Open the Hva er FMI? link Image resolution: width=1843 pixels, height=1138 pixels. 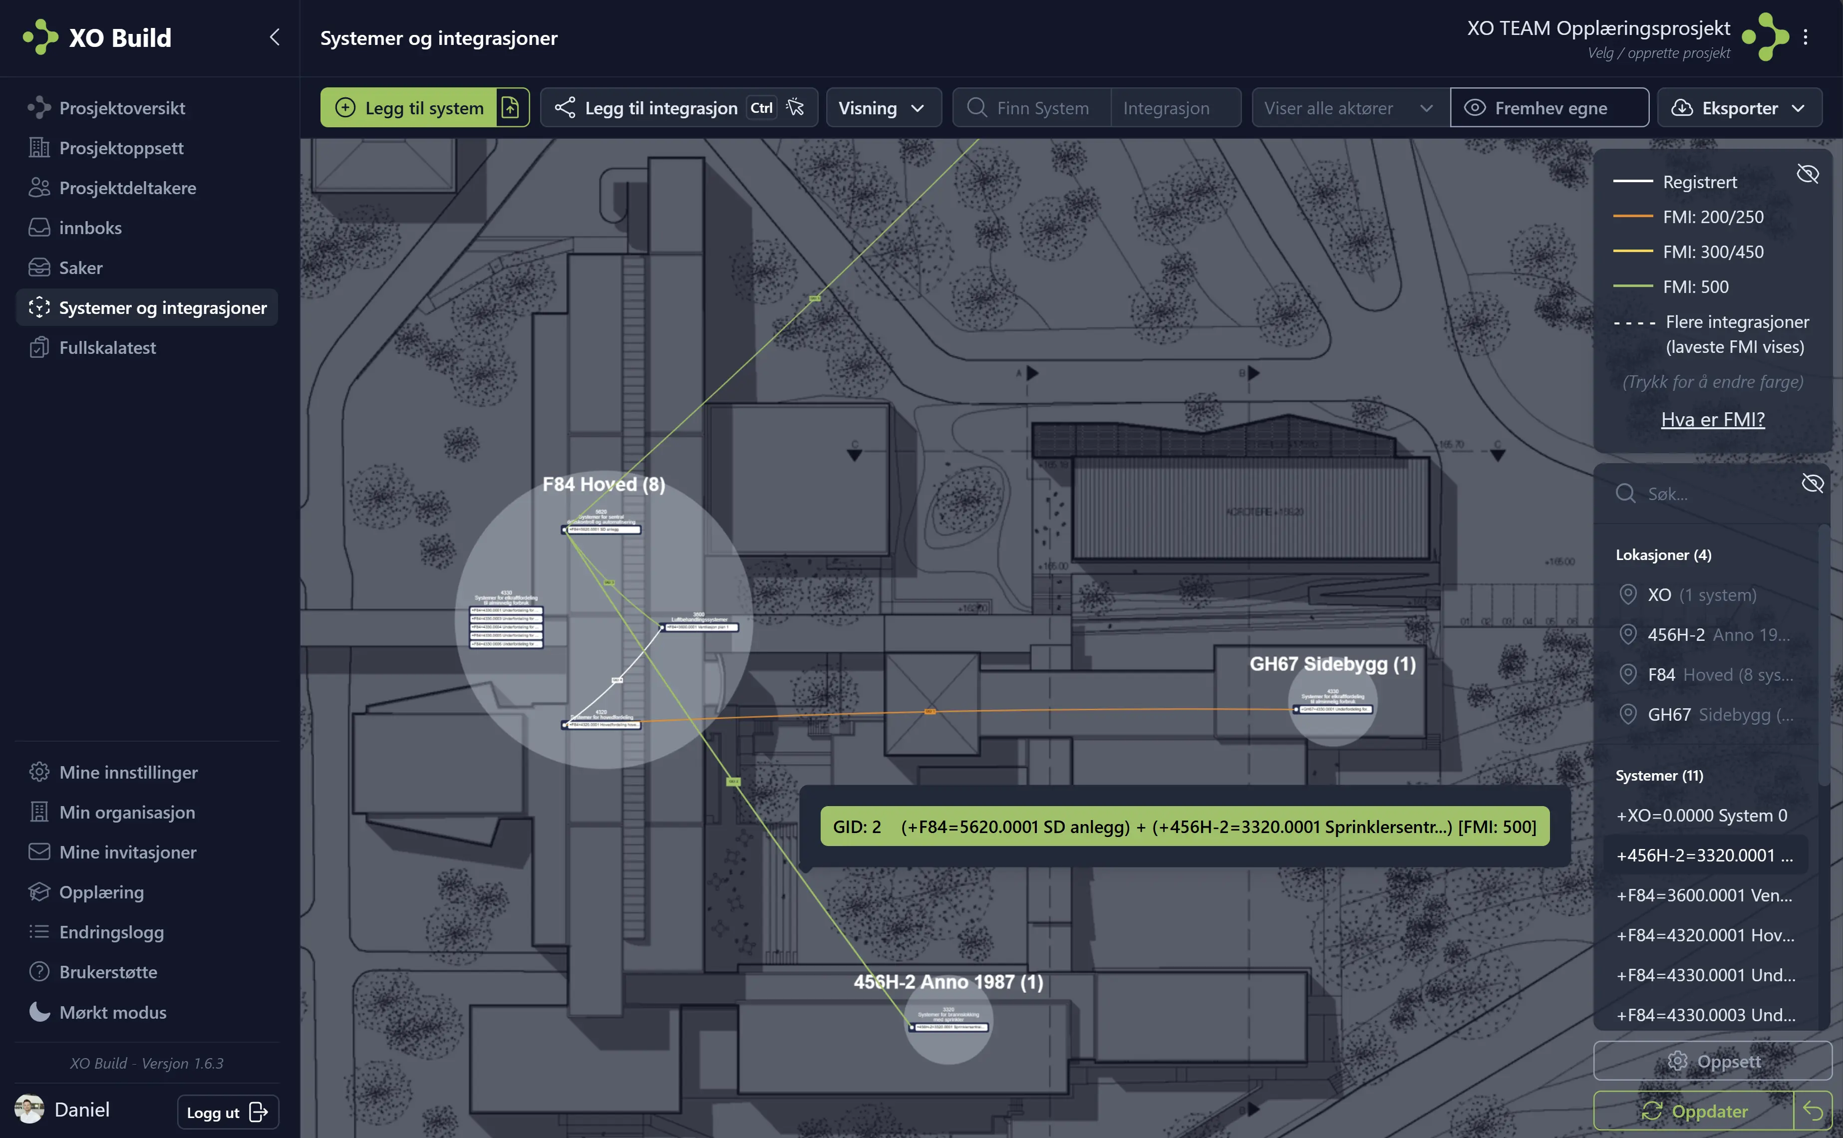(x=1712, y=419)
